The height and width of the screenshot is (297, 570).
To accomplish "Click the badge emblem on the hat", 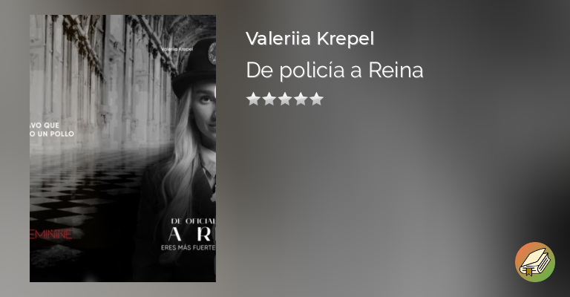I will pos(212,53).
